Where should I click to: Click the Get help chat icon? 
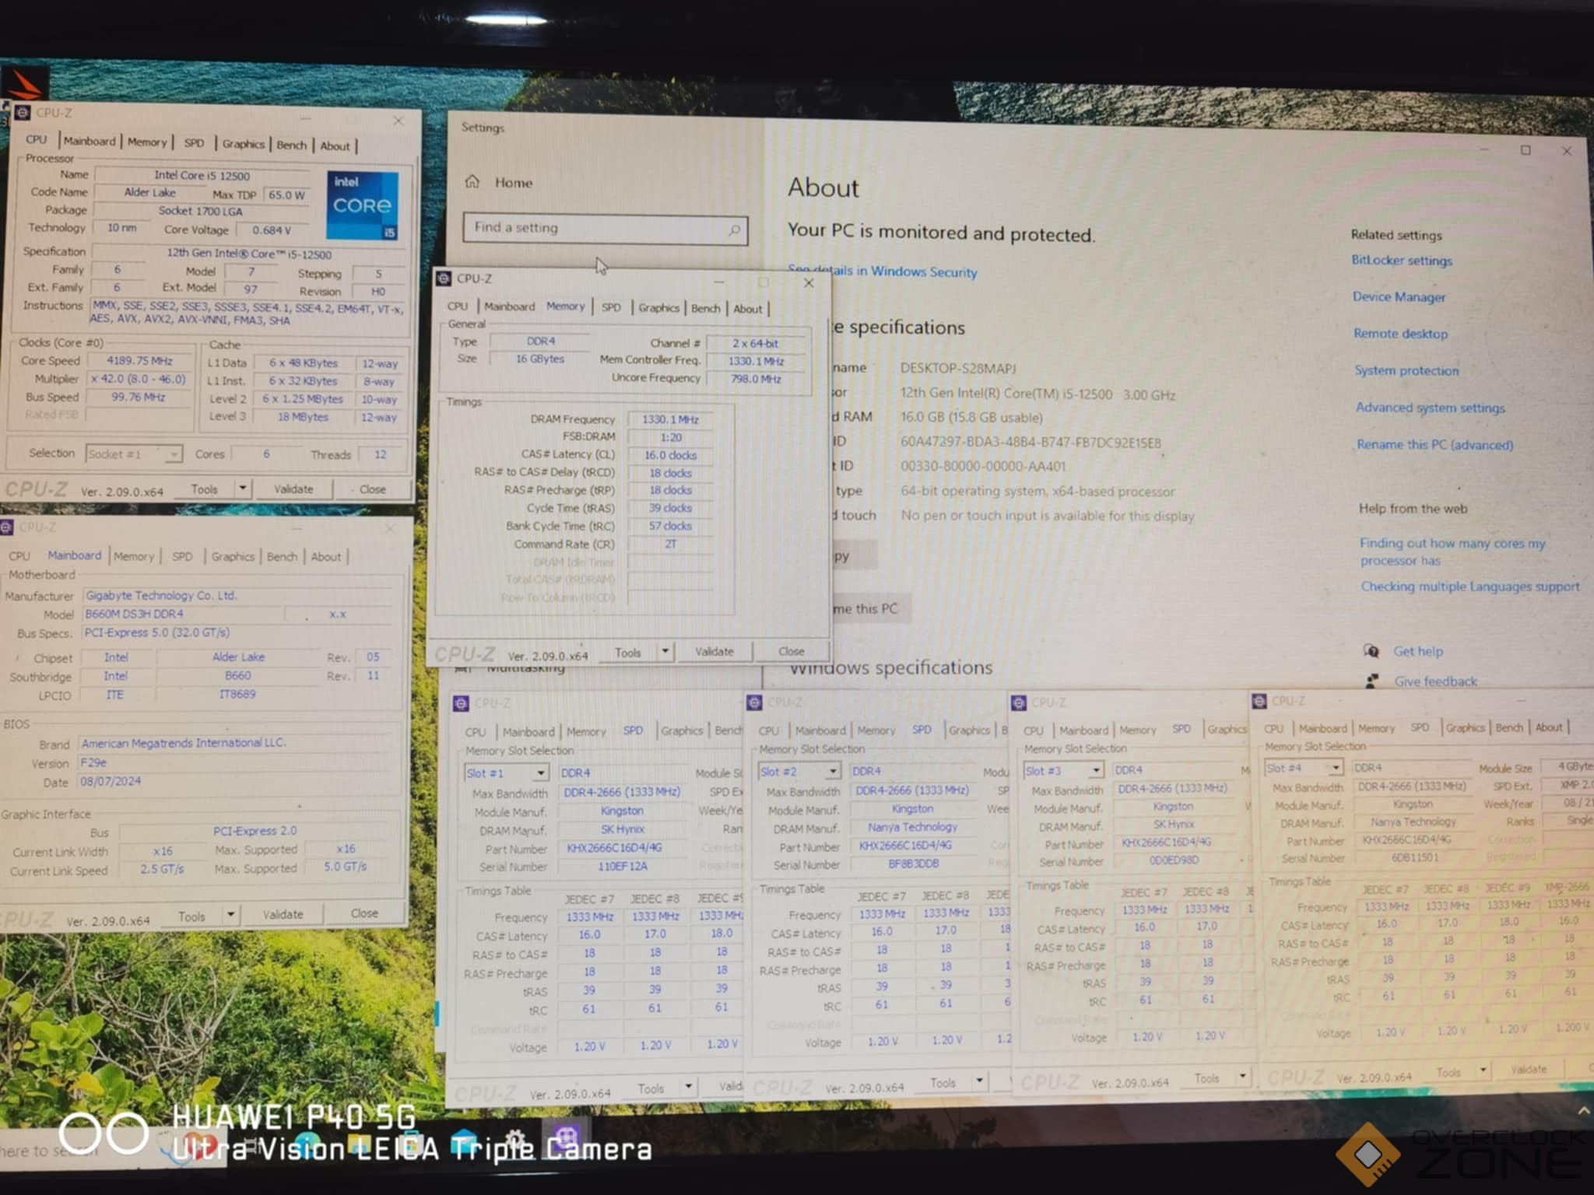[1371, 651]
